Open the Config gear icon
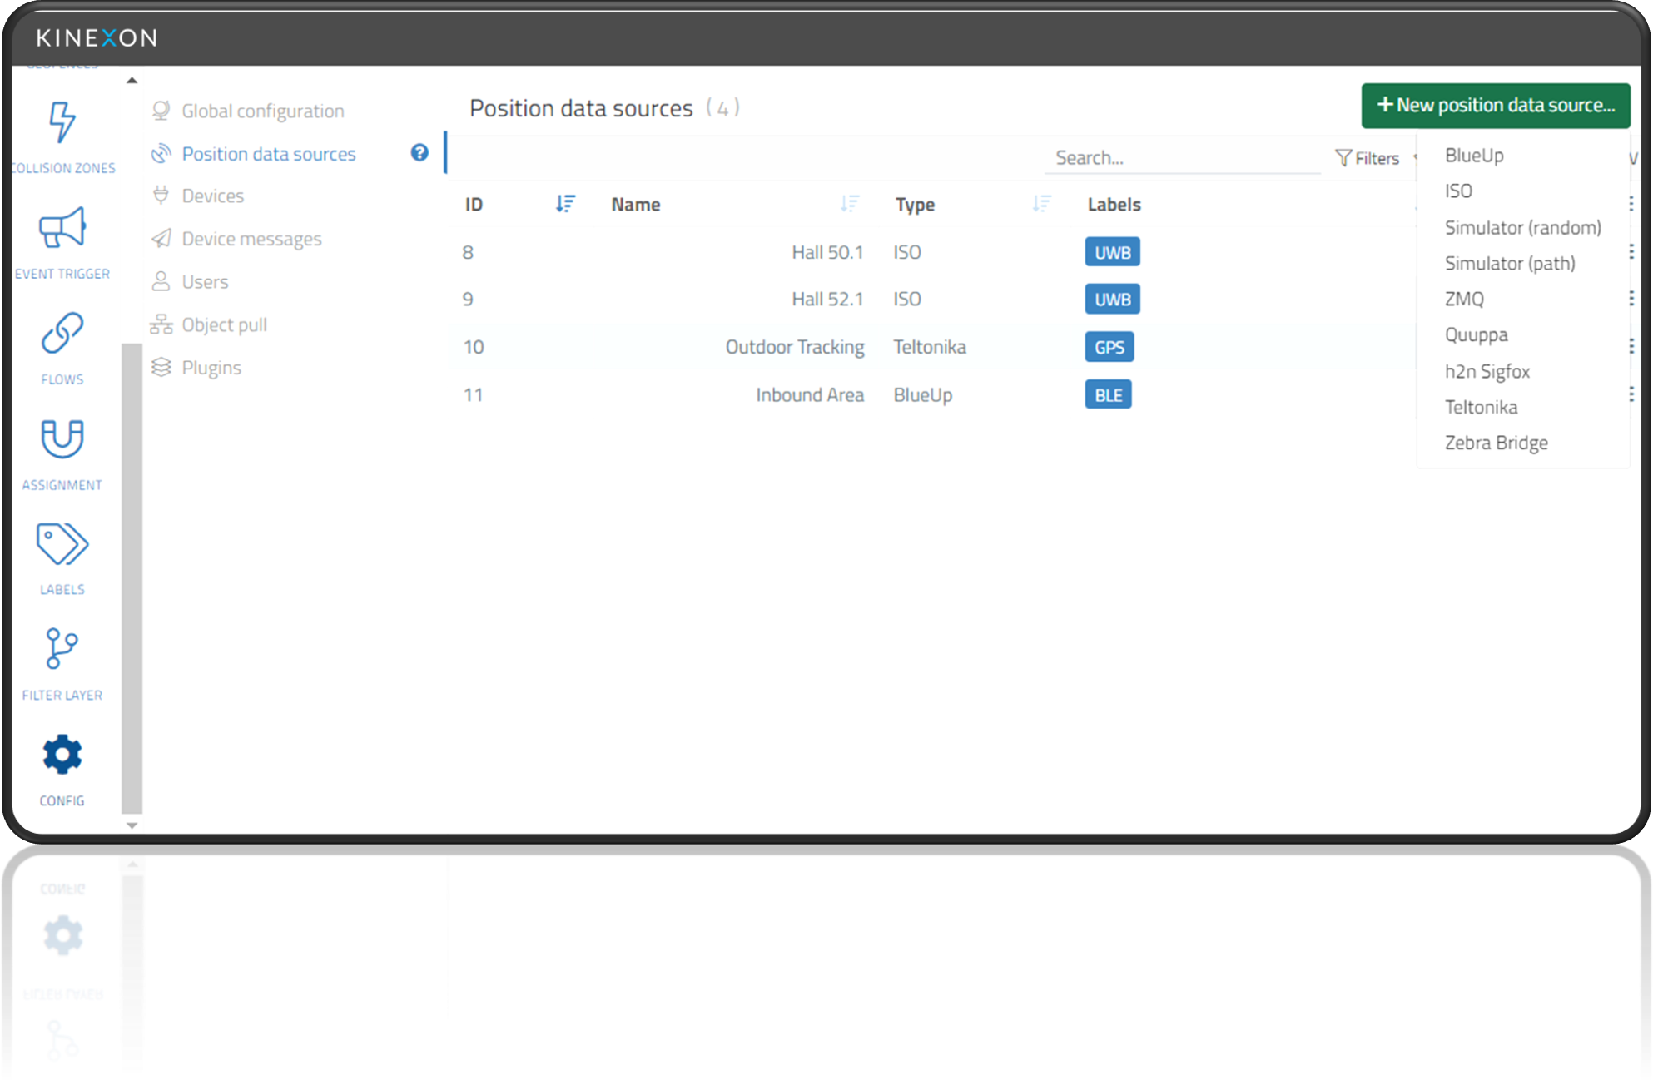Screen dimensions: 1653x1080 pos(62,755)
